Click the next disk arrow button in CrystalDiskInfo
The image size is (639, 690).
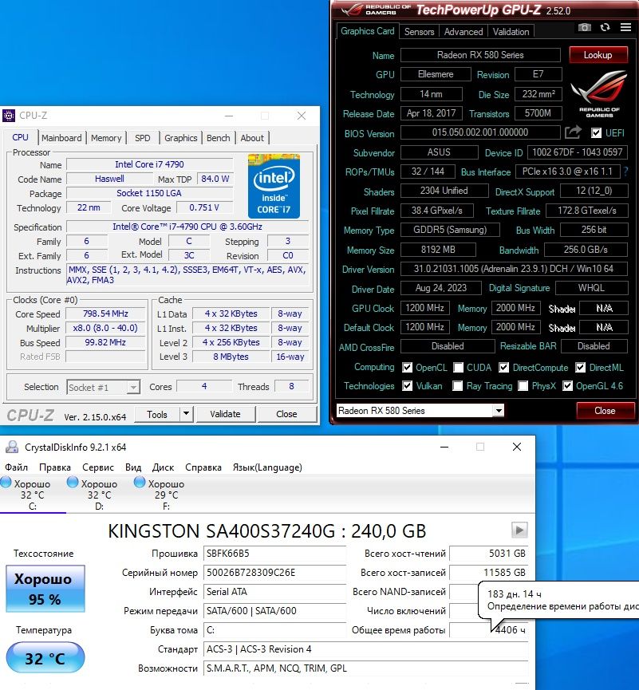pos(519,530)
